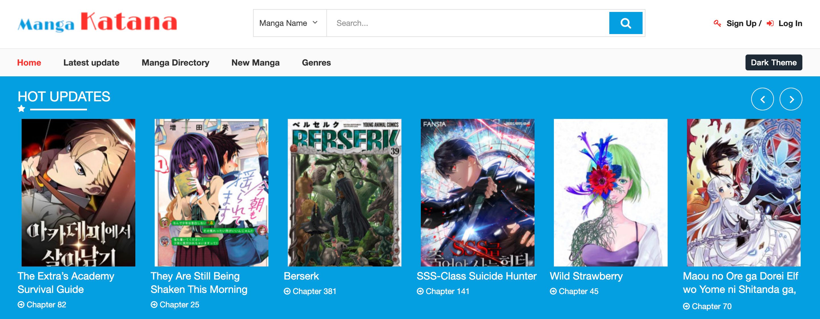The image size is (820, 319).
Task: Open Chapter 82 of Extra's Academy Survival Guide
Action: (x=46, y=305)
